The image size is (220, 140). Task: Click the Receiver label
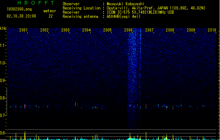[x=71, y=12]
